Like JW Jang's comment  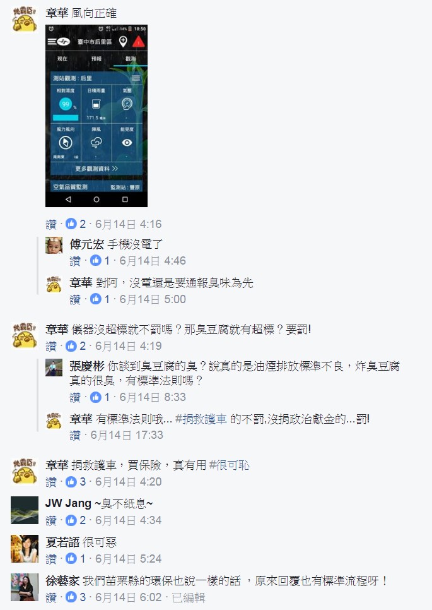[x=51, y=520]
